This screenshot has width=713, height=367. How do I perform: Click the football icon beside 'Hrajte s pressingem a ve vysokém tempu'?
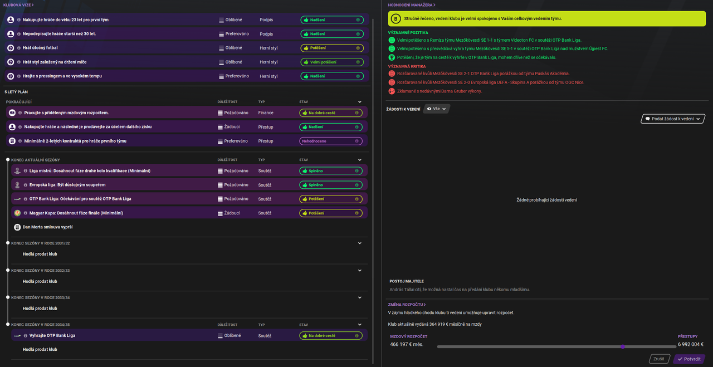click(11, 76)
